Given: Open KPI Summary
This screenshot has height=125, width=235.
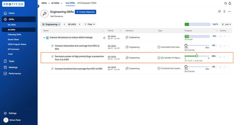Looking at the screenshot, I should (x=13, y=49).
